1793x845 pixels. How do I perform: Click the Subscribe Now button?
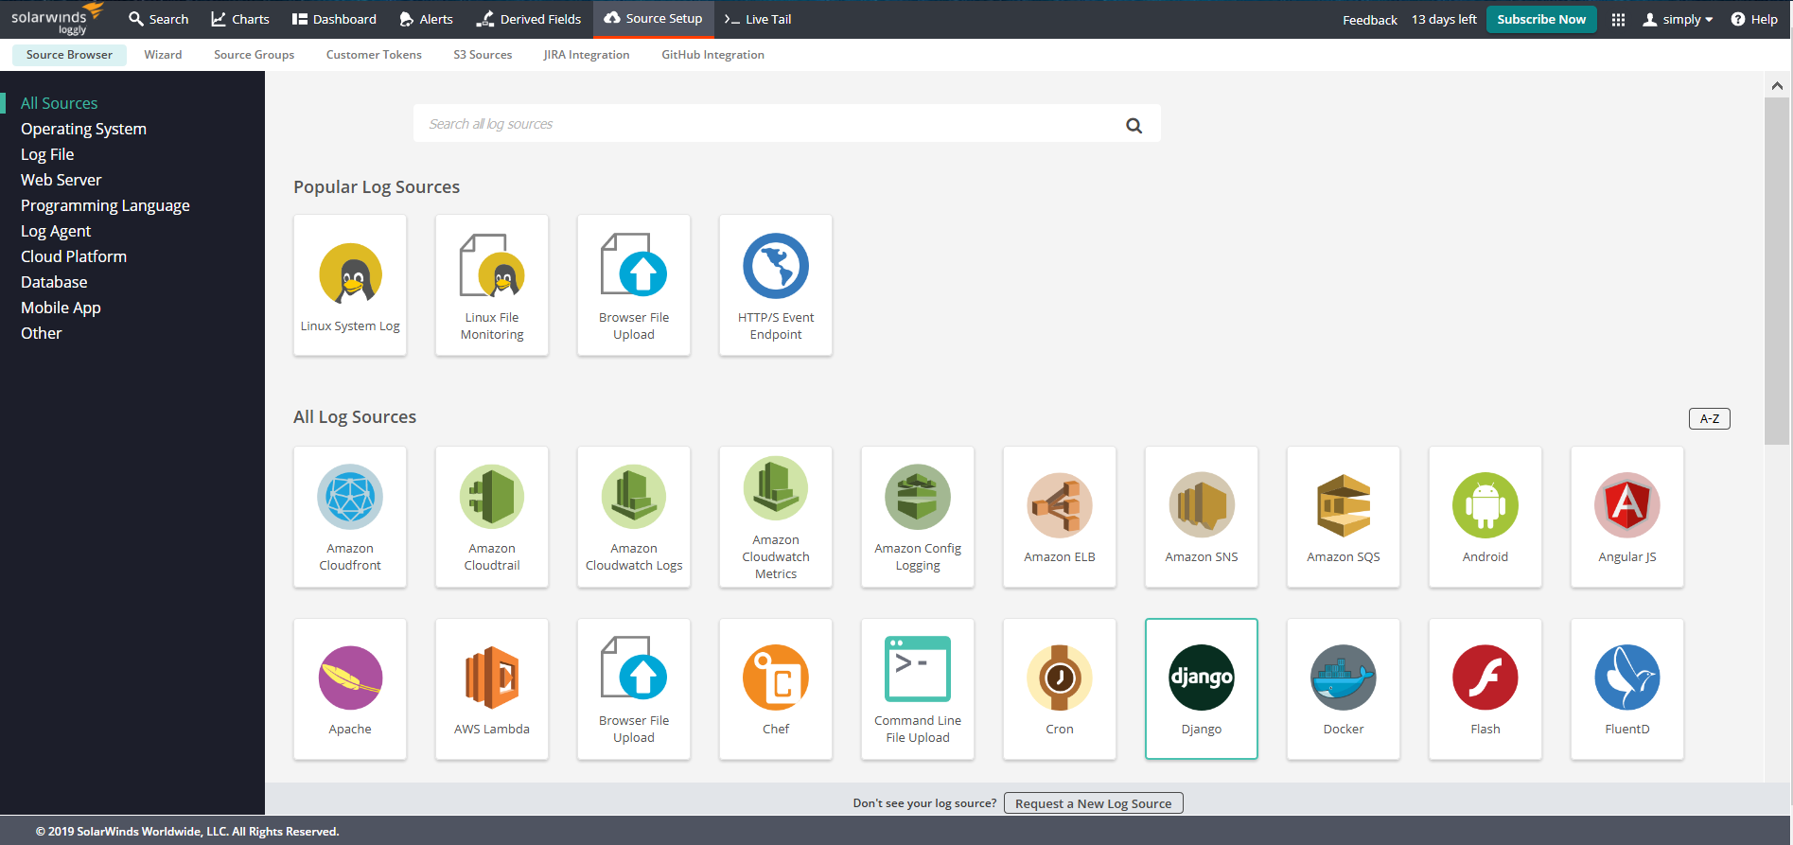[1541, 19]
